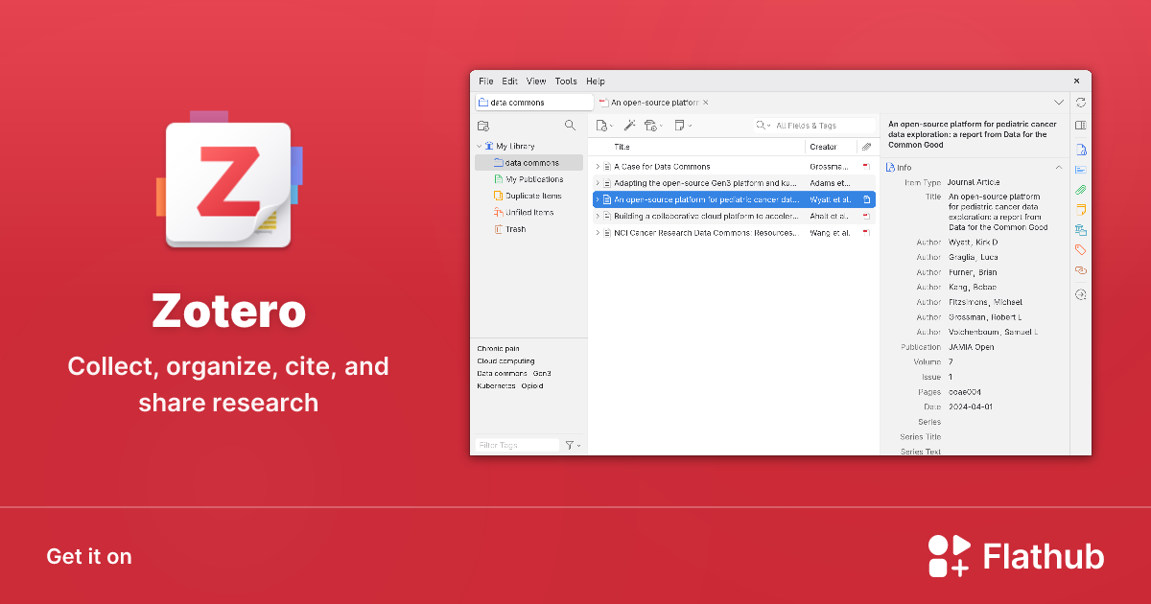
Task: Open the Libraries and Collections panel
Action: coord(1080,229)
